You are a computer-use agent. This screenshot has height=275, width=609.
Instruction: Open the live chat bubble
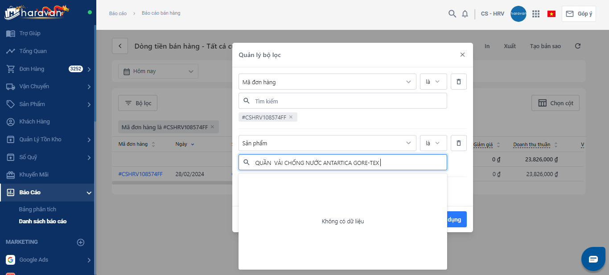pyautogui.click(x=593, y=259)
